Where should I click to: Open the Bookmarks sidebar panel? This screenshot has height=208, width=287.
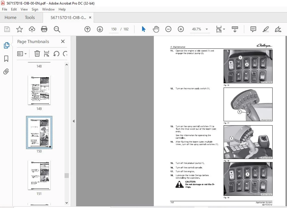[x=6, y=59]
